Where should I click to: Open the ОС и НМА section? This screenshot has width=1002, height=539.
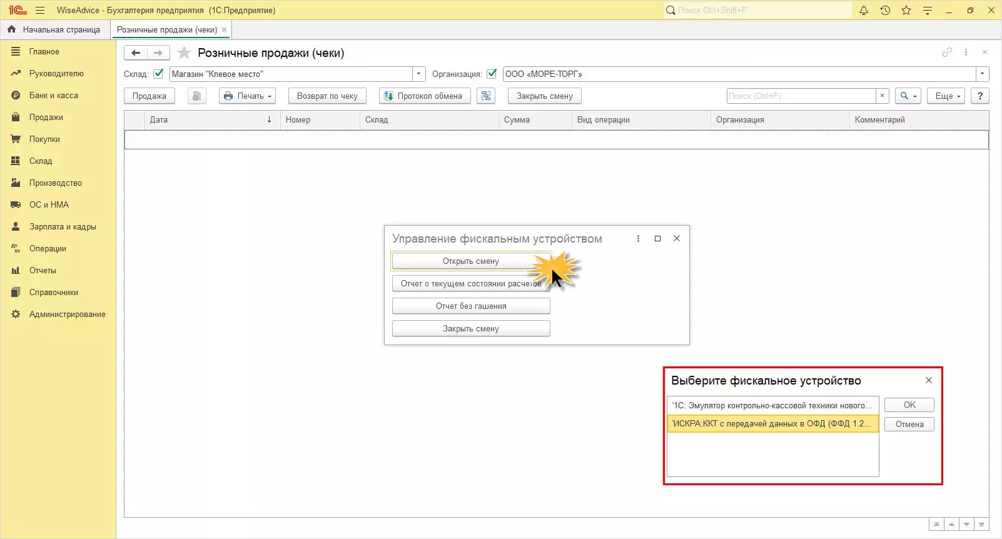tap(49, 205)
